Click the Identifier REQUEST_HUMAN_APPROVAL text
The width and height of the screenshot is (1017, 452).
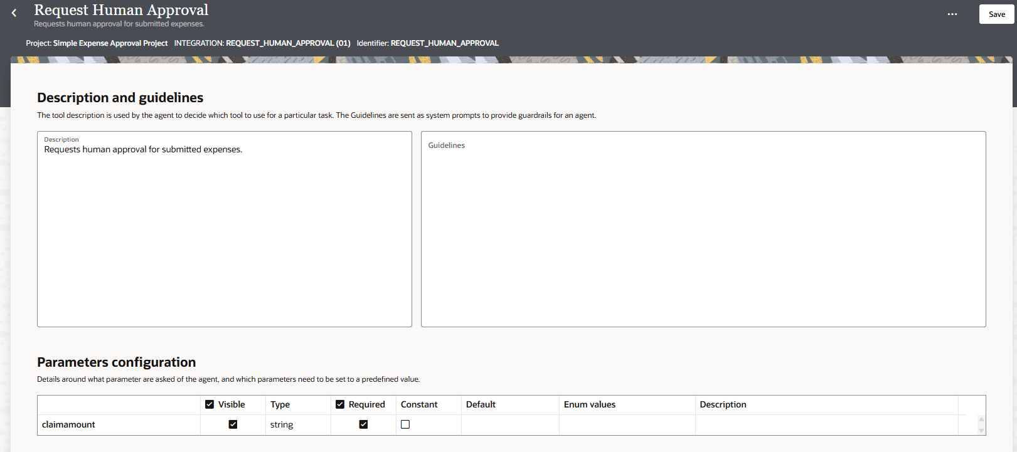(428, 43)
